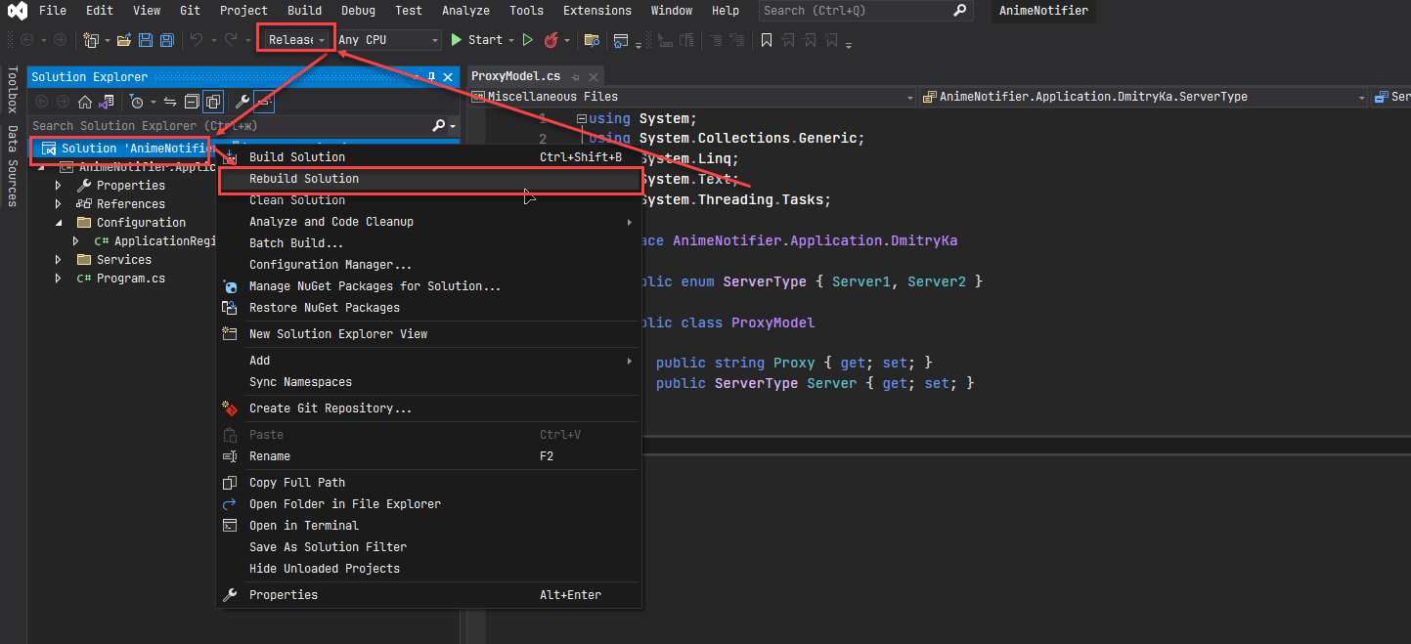Screen dimensions: 1411x644
Task: Expand the Services folder node
Action: [x=59, y=260]
